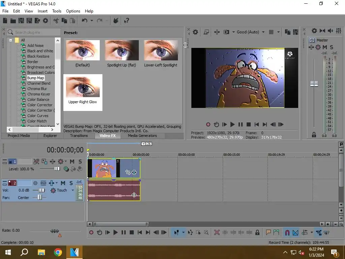This screenshot has height=259, width=345.
Task: Select Black and White plug-in
Action: point(40,51)
